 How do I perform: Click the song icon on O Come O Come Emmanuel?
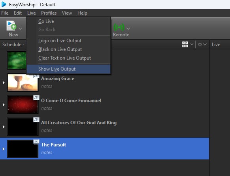pyautogui.click(x=36, y=97)
